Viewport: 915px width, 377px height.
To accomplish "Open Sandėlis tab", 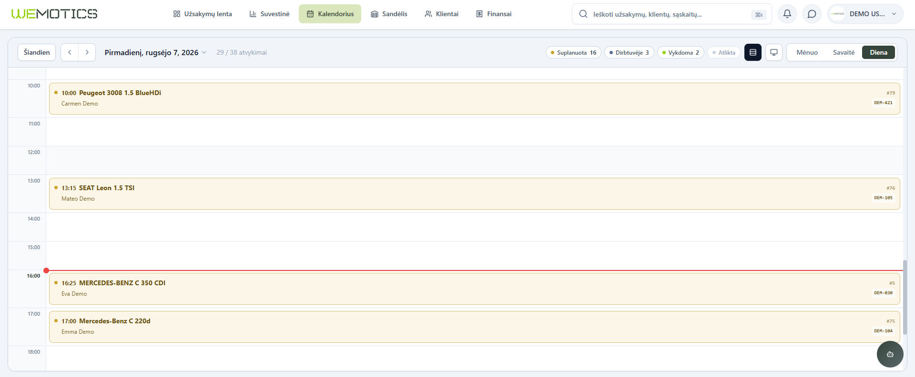I will coord(389,14).
